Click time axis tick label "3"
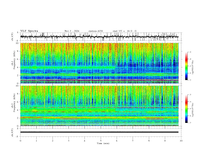204x158 pixels. point(69,141)
